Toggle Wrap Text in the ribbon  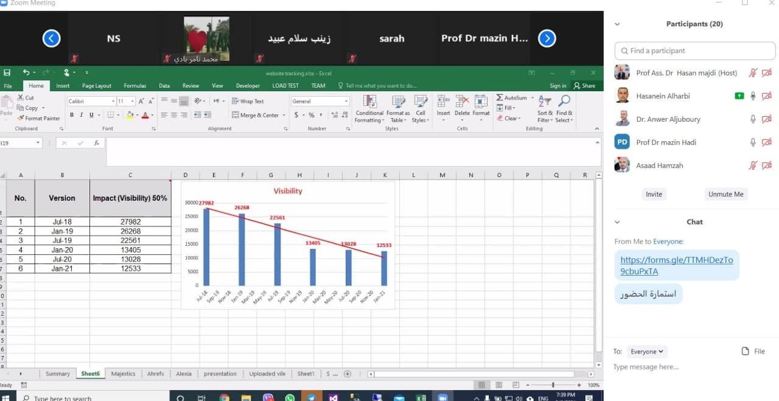248,102
